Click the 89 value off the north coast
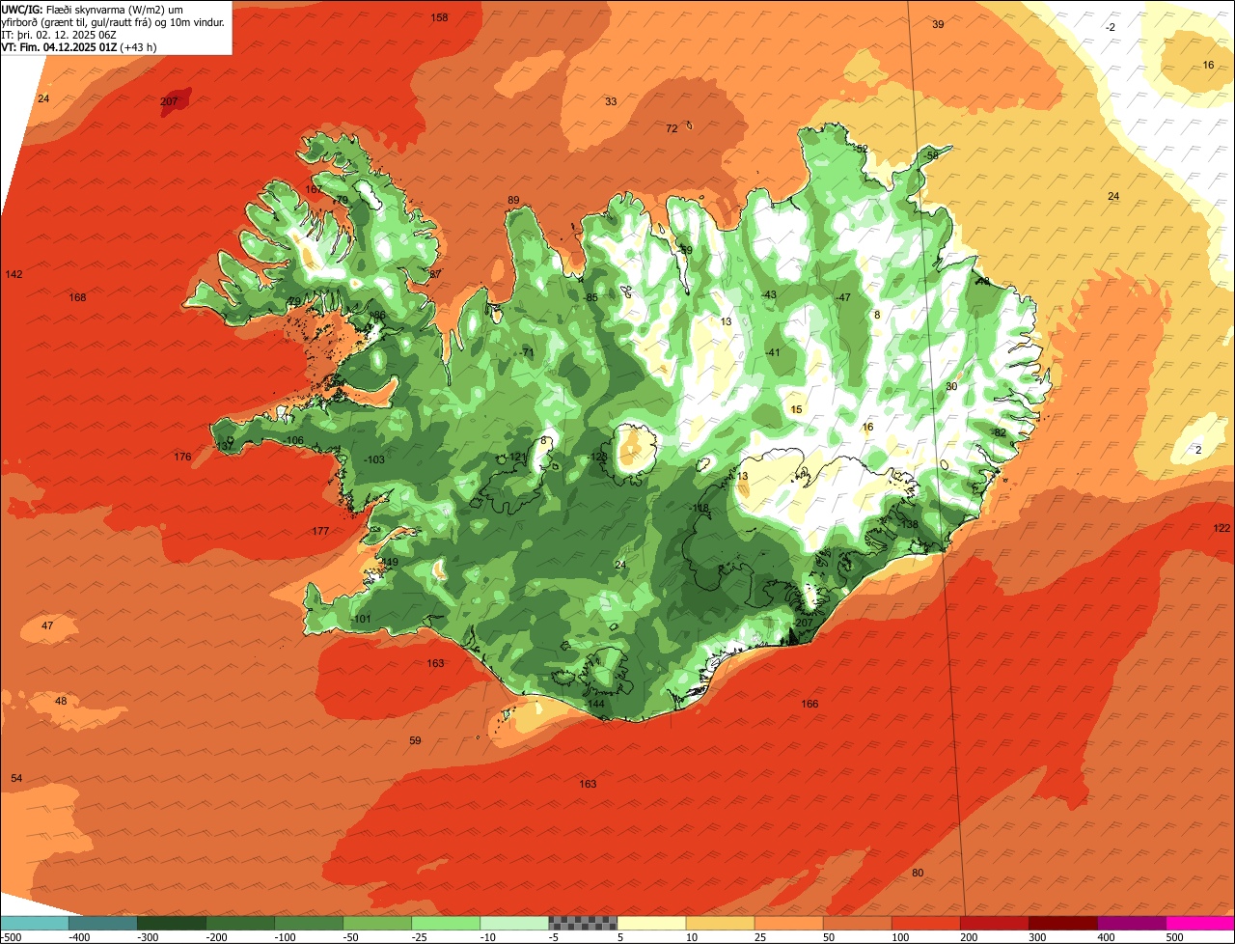 tap(513, 201)
